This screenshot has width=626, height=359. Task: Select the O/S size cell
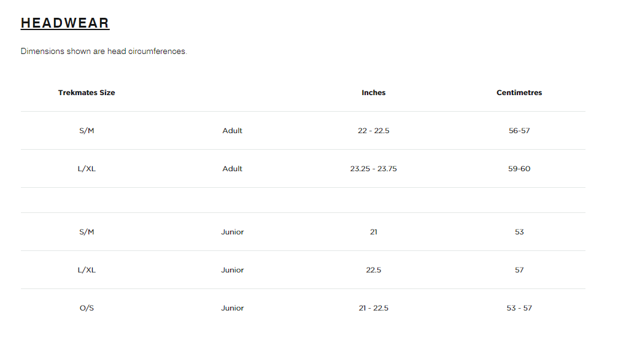pyautogui.click(x=87, y=308)
